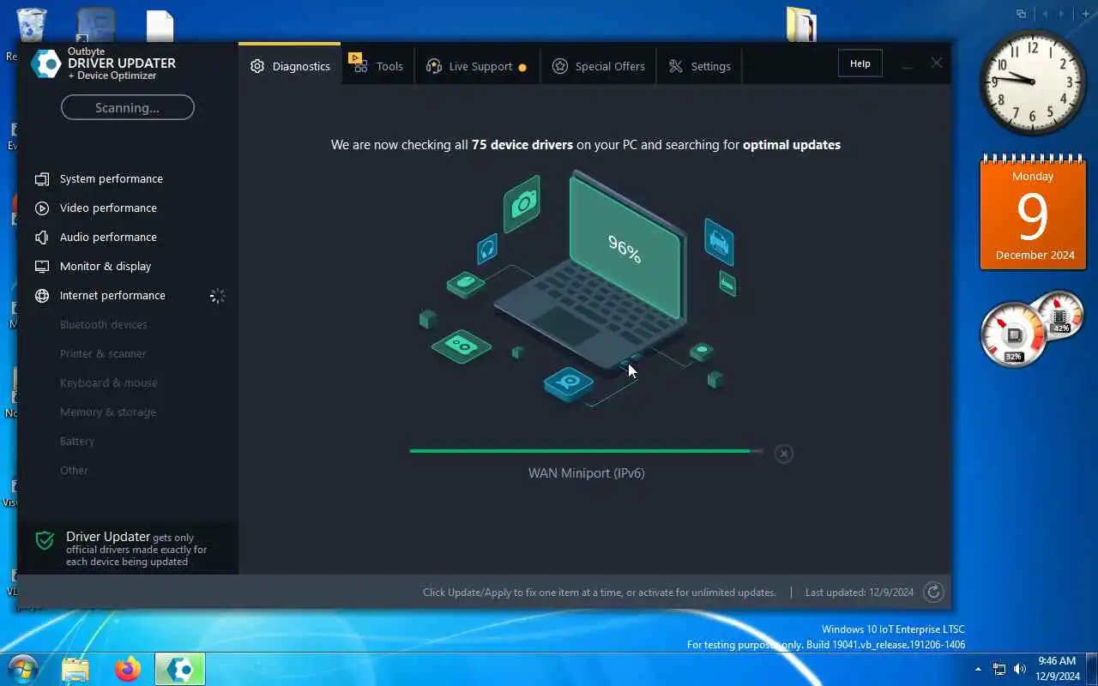
Task: Click the Live Support headset icon
Action: pos(434,66)
